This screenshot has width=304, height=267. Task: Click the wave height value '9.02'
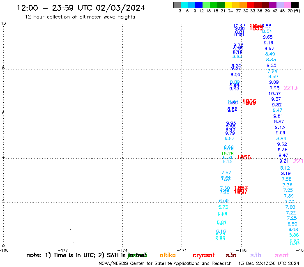[x=238, y=45]
